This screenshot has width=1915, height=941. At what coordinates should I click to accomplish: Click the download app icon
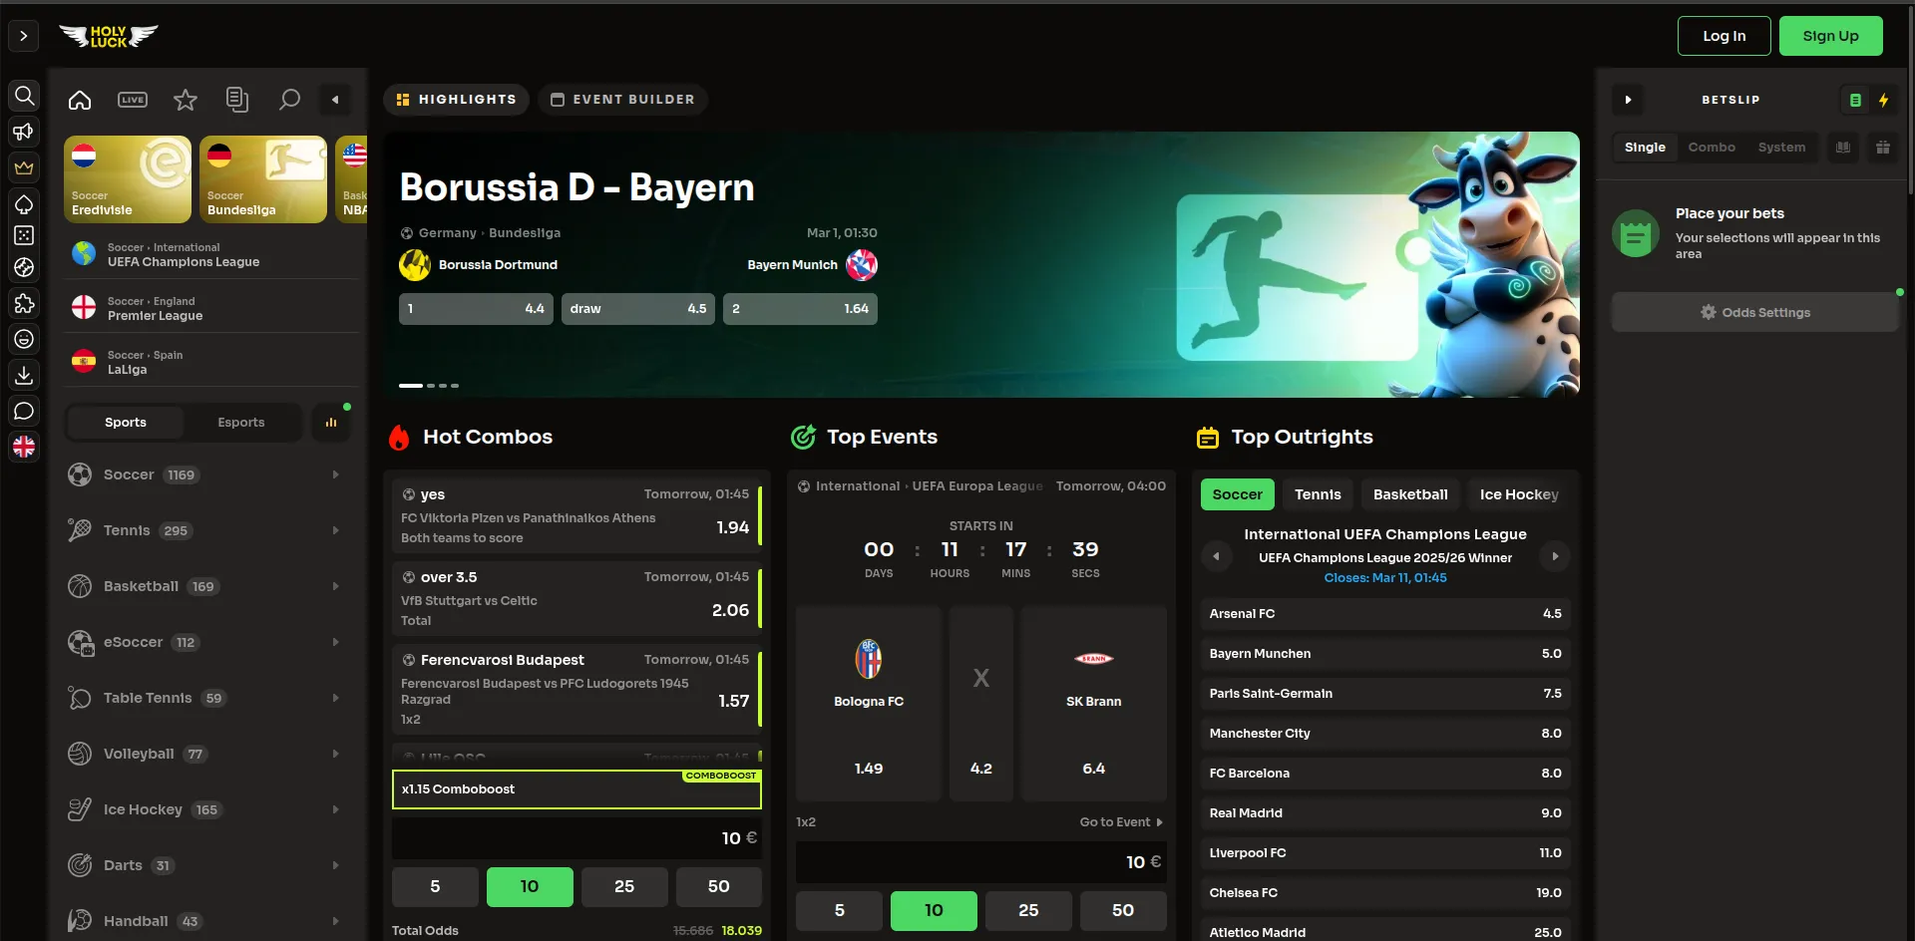pos(24,375)
